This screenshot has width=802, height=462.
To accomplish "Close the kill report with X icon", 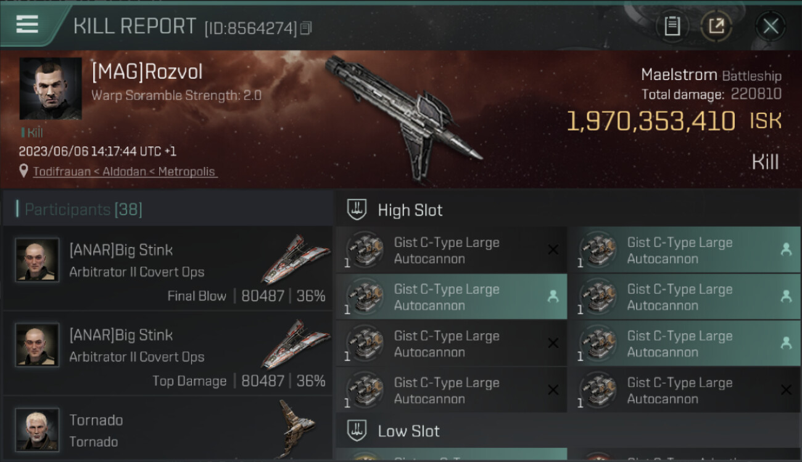I will click(x=771, y=26).
